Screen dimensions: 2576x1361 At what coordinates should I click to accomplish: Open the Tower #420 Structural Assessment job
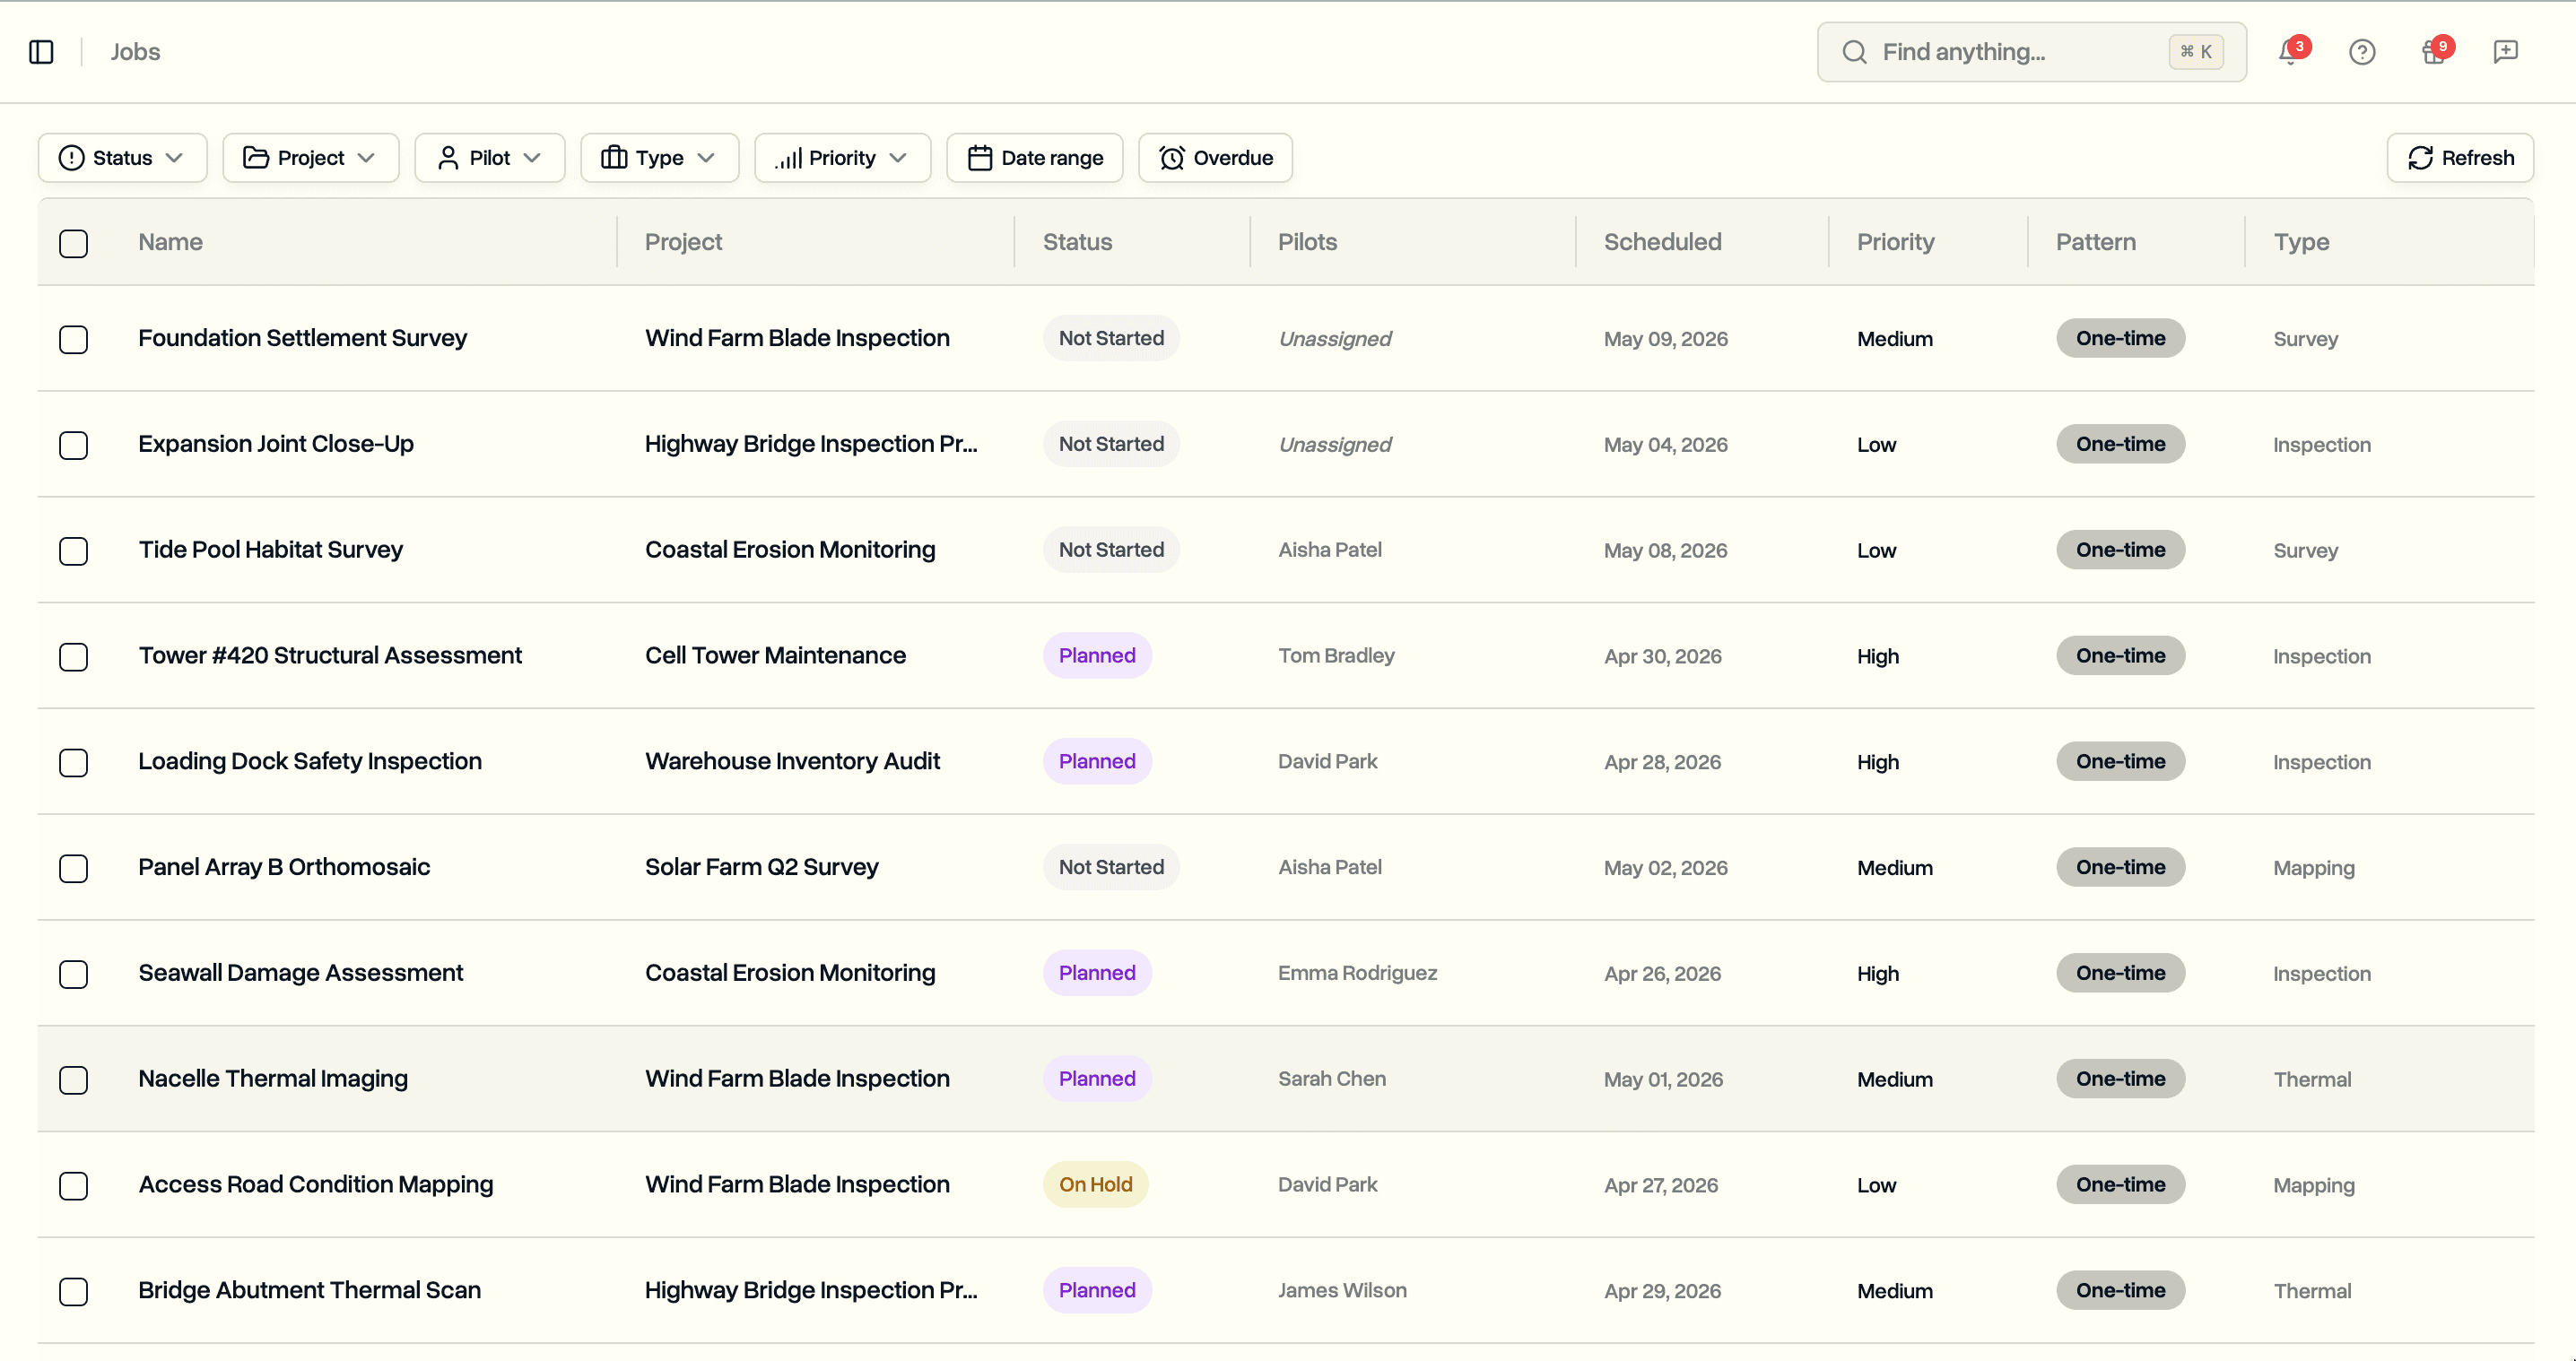tap(330, 655)
